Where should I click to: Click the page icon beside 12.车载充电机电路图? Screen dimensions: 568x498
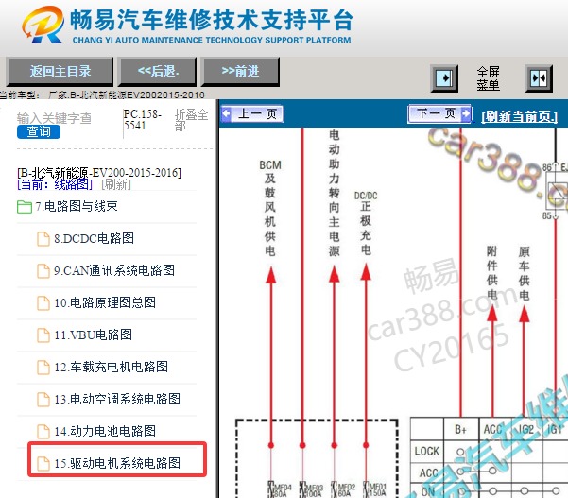[43, 368]
